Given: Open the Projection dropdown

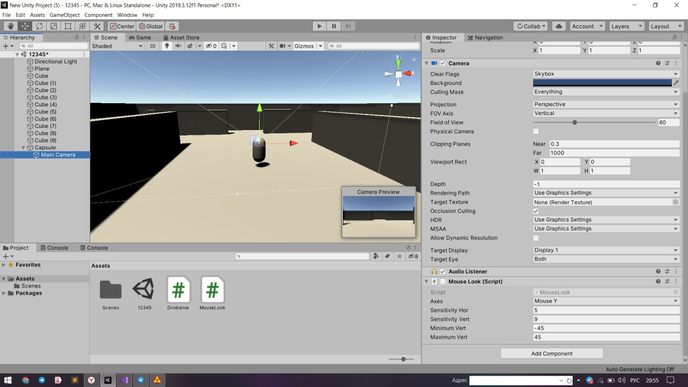Looking at the screenshot, I should tap(606, 104).
